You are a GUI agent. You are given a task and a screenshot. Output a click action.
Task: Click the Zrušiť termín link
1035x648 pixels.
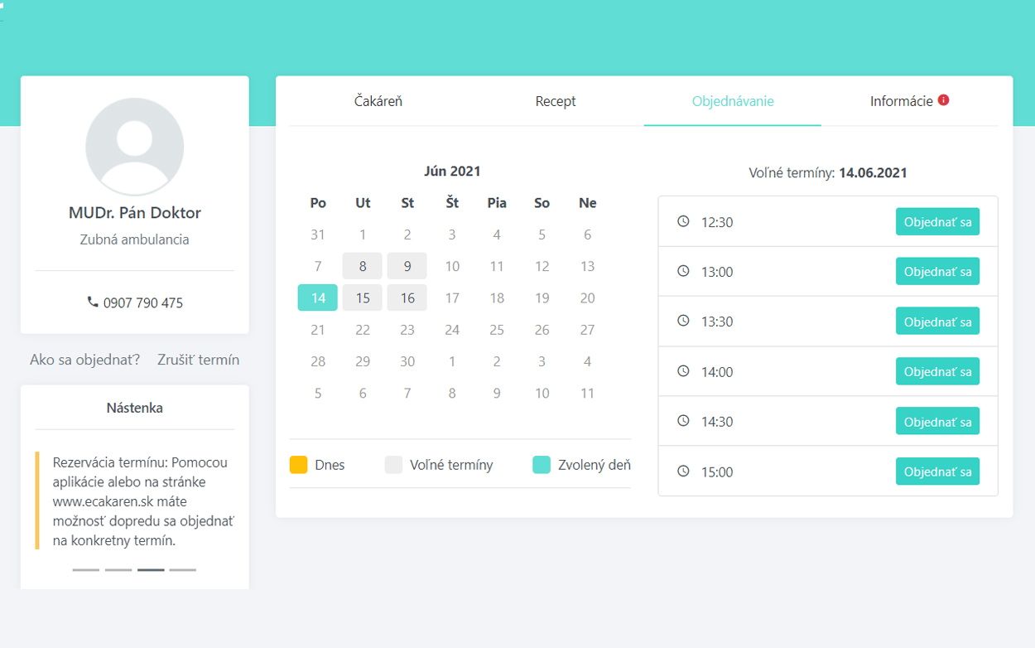pos(198,360)
